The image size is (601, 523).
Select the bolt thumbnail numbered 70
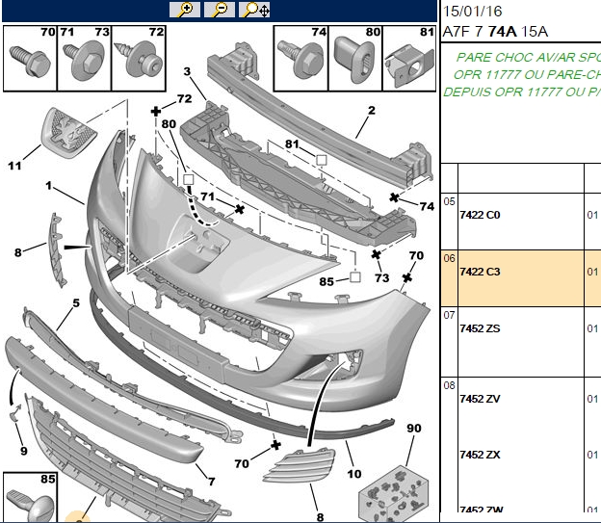click(x=30, y=59)
